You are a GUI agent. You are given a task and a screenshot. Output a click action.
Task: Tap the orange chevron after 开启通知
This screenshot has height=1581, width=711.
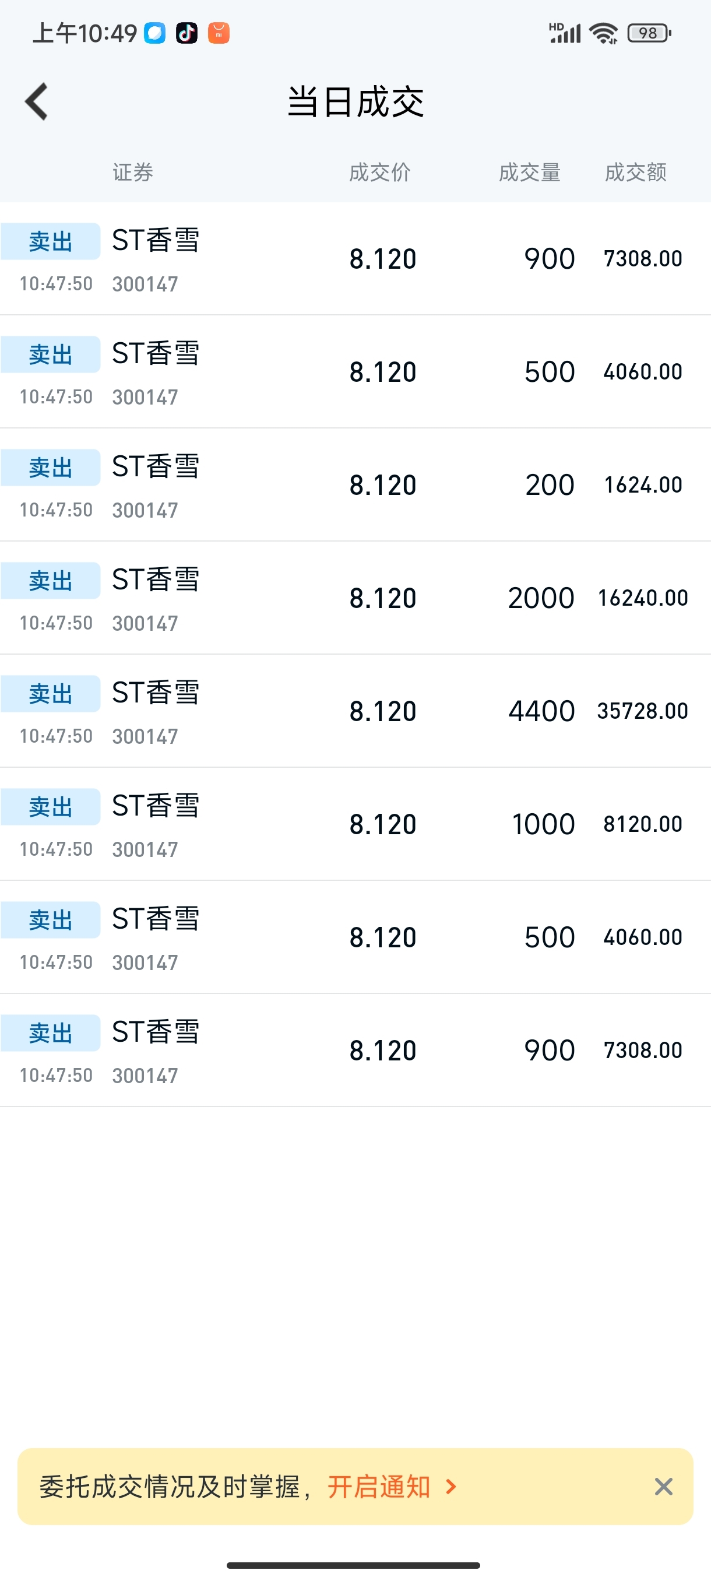coord(451,1487)
